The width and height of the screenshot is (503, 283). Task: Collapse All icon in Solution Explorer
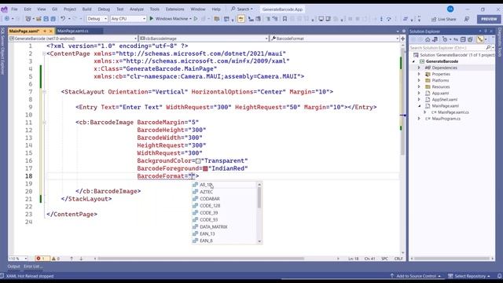point(463,39)
